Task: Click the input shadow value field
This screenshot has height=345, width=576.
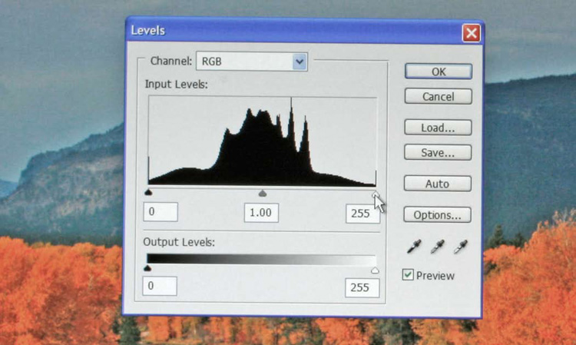Action: [161, 211]
